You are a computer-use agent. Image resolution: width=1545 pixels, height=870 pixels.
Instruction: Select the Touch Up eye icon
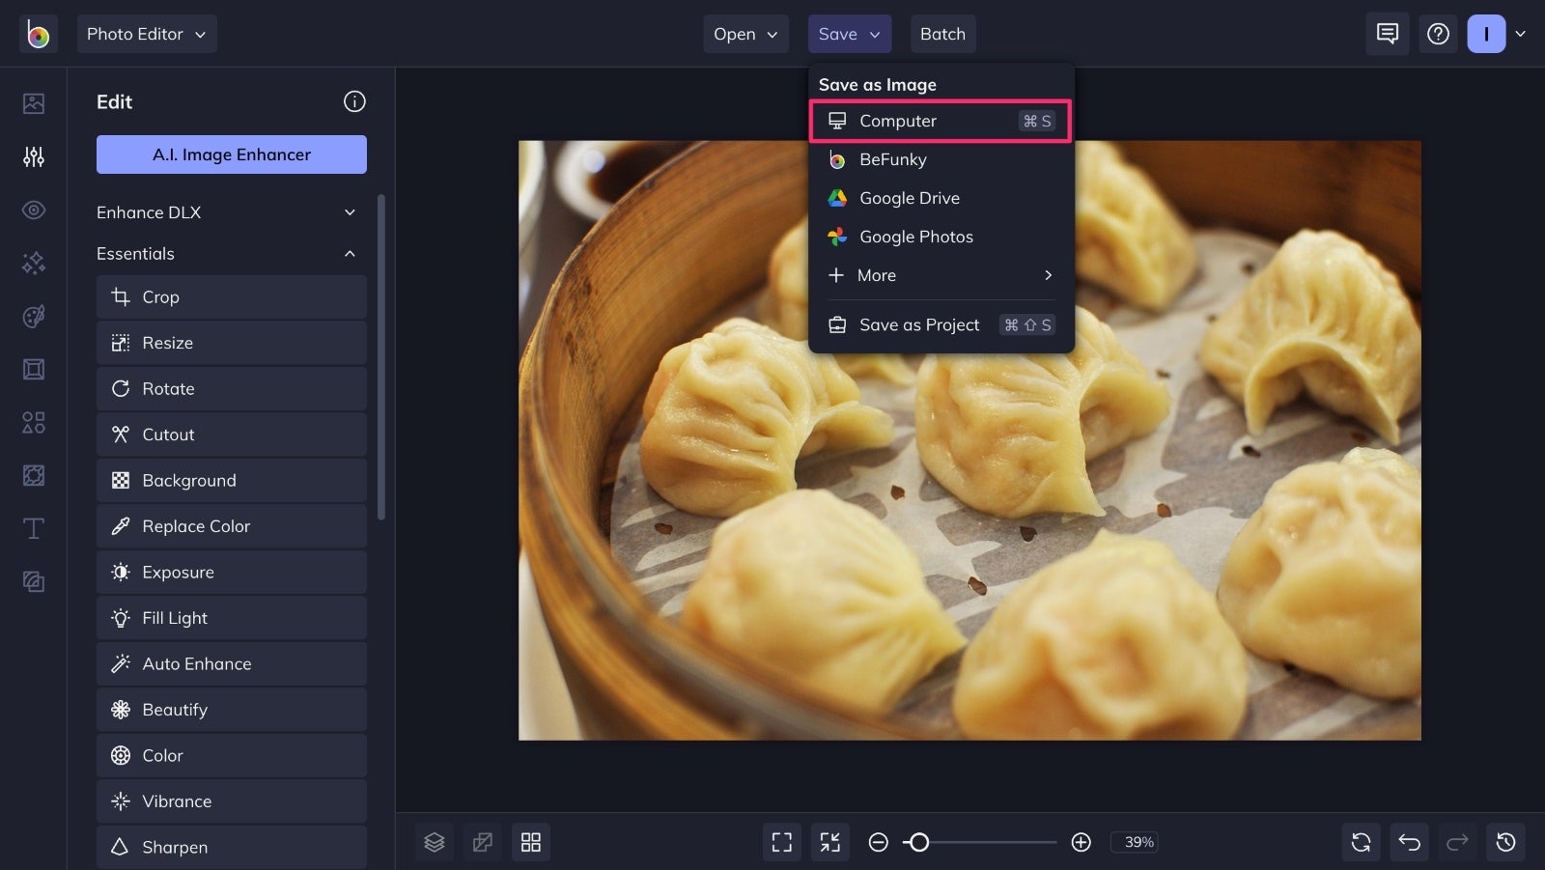pos(34,210)
